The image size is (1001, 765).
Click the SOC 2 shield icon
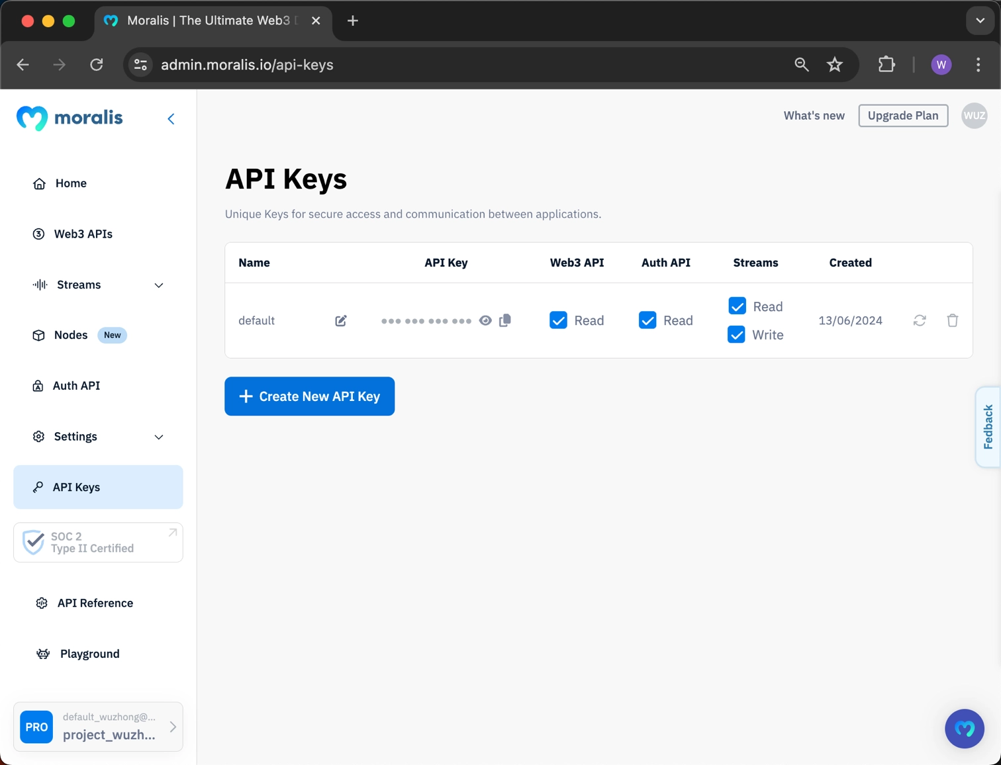pos(33,542)
